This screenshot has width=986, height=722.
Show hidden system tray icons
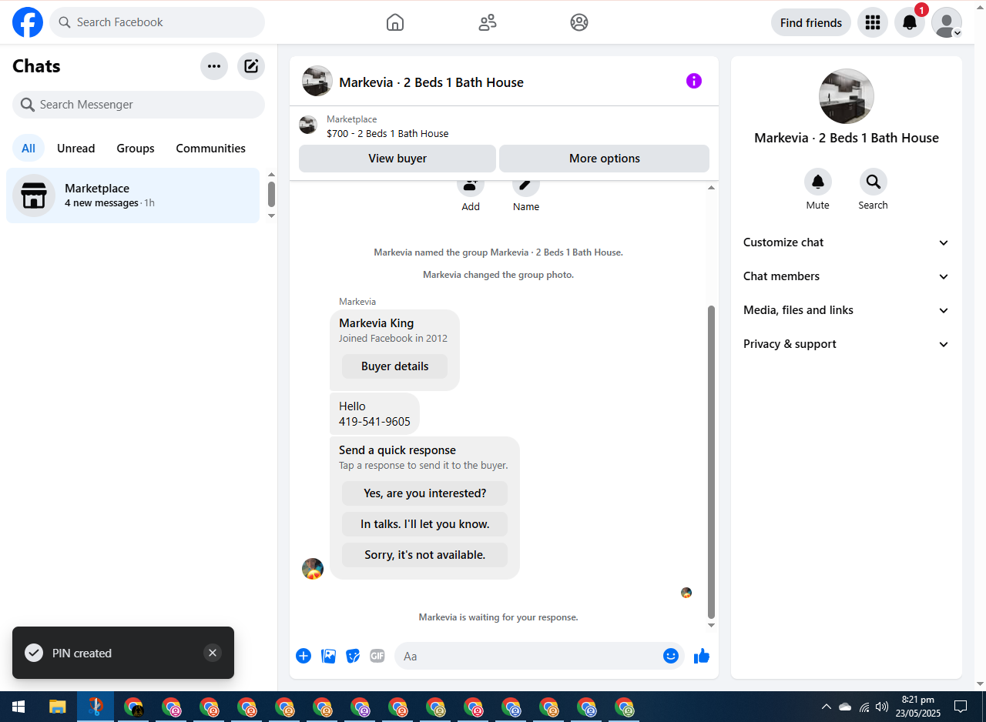[x=827, y=707]
